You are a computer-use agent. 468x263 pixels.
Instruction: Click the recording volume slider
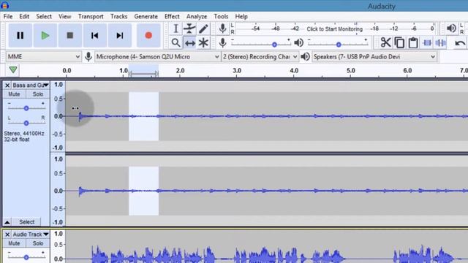click(261, 45)
